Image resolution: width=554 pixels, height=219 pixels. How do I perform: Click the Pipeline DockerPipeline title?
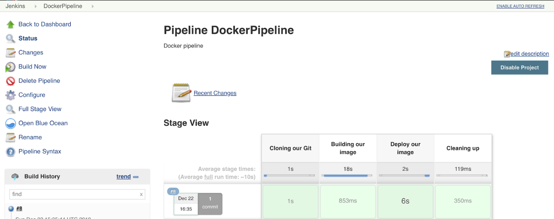tap(229, 30)
